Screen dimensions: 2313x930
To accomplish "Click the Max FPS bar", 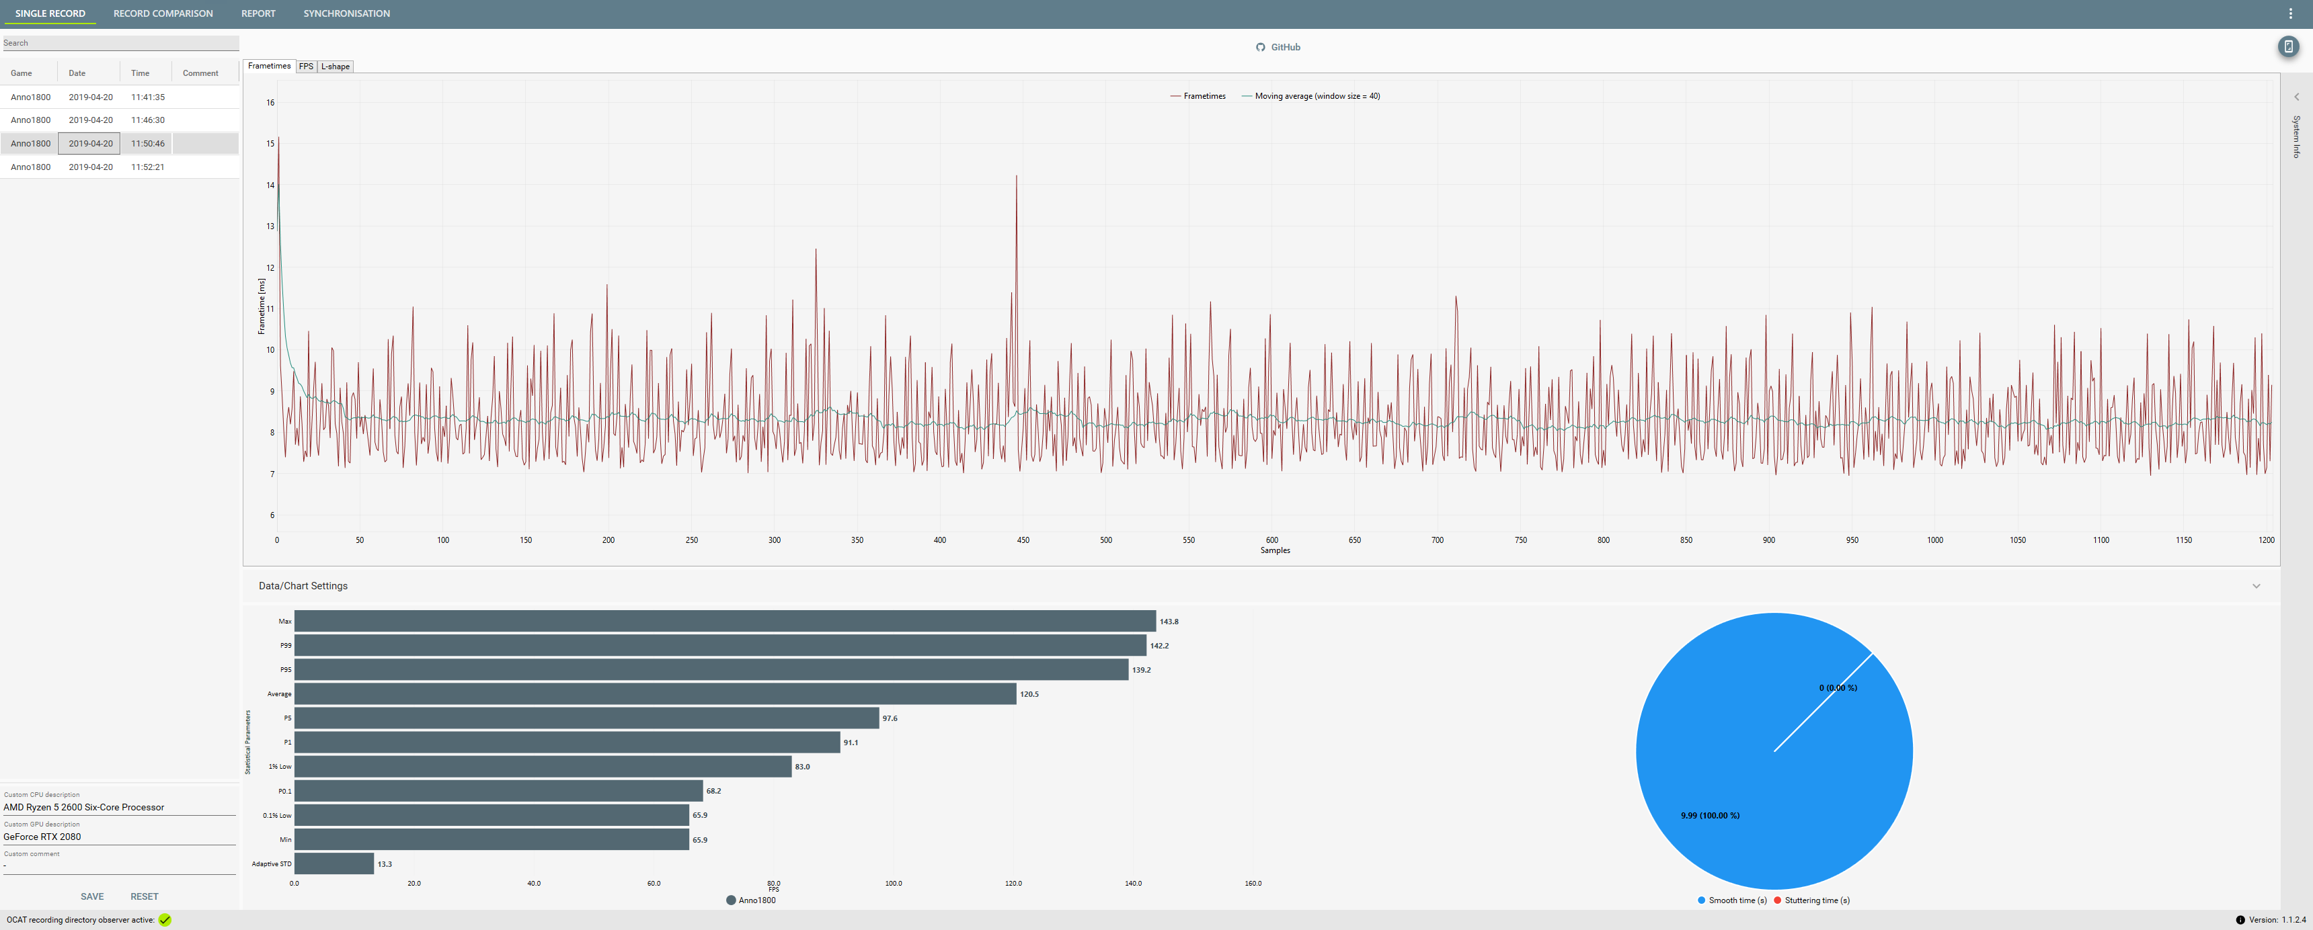I will [x=725, y=621].
